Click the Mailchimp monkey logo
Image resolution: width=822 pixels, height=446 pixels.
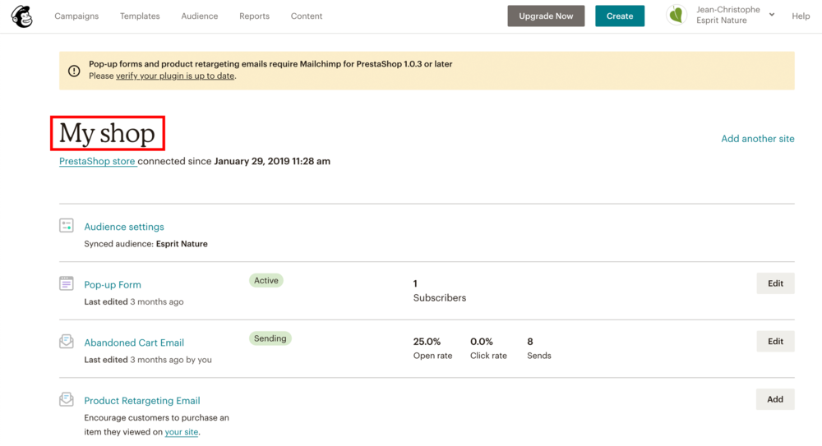[22, 16]
